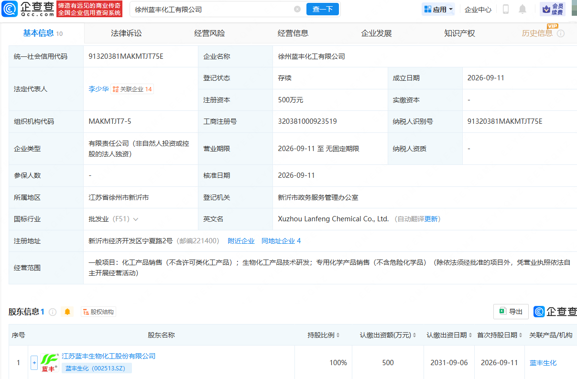Open 企业中心
The image size is (577, 379).
[478, 9]
